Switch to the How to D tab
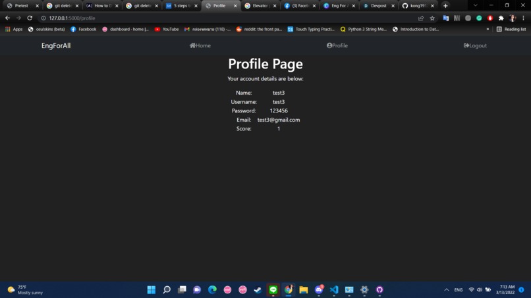The image size is (531, 298). point(103,6)
